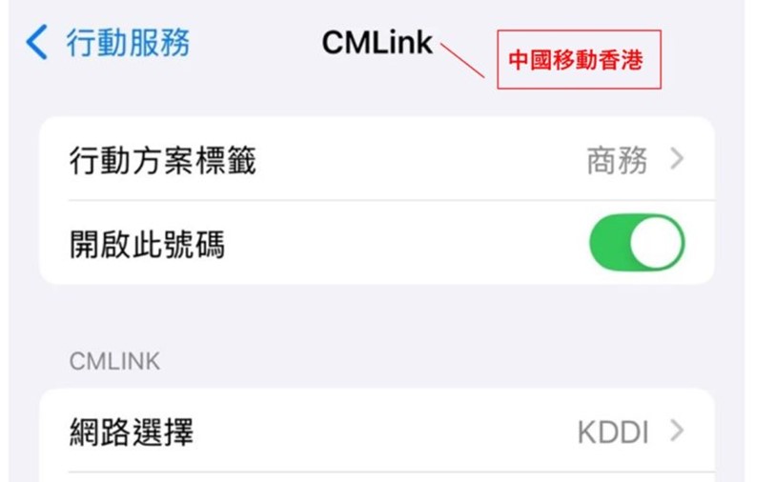Tap the 商務 label value
Screen dimensions: 775x482
click(617, 160)
